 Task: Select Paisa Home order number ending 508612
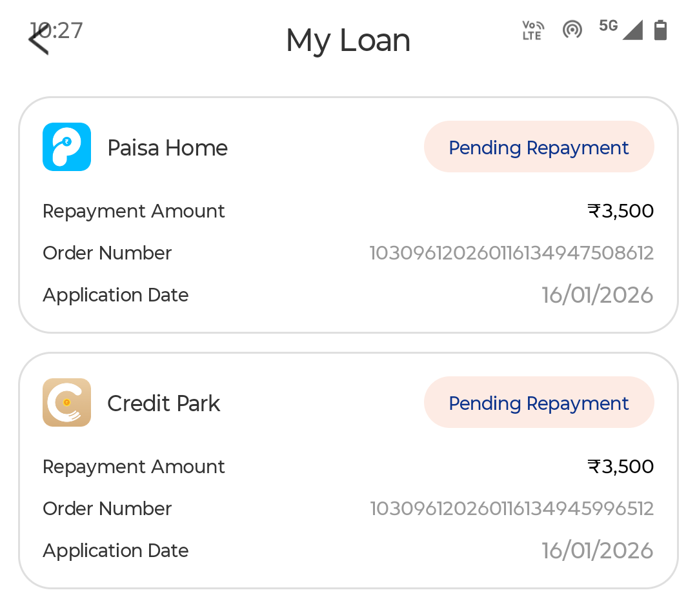(511, 253)
